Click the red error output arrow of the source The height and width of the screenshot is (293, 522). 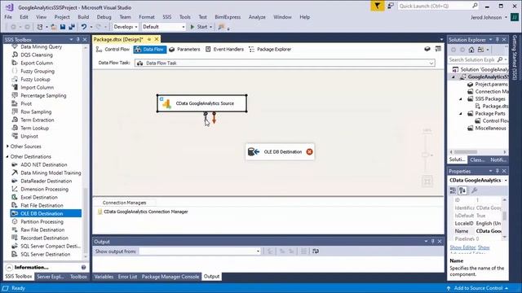(x=214, y=118)
